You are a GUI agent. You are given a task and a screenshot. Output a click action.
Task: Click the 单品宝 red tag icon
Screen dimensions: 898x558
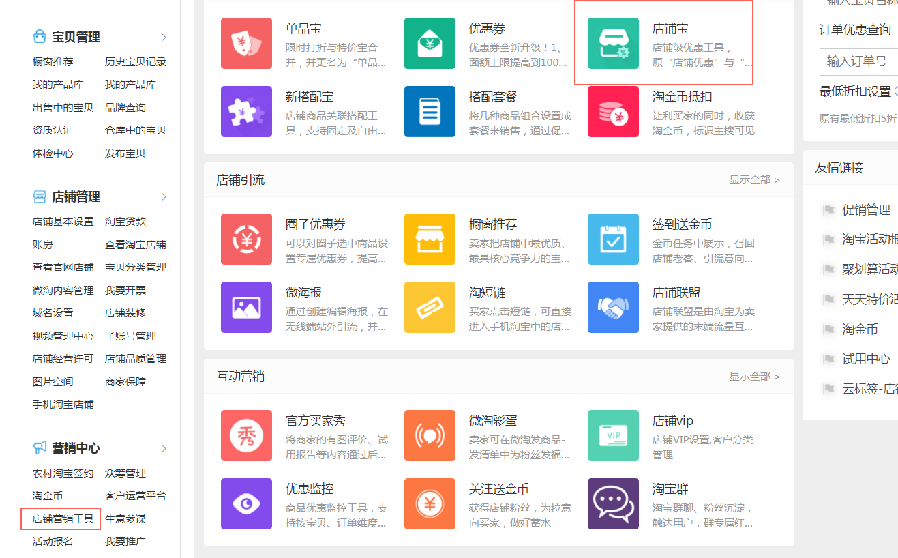pos(246,43)
